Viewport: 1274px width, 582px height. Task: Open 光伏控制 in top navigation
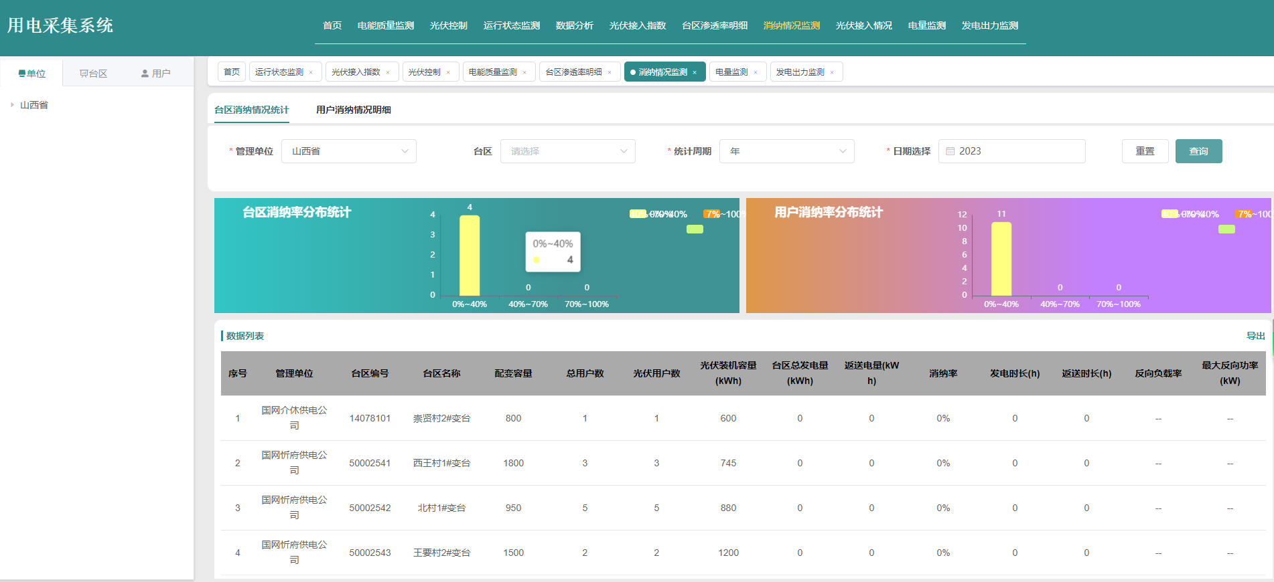coord(449,25)
